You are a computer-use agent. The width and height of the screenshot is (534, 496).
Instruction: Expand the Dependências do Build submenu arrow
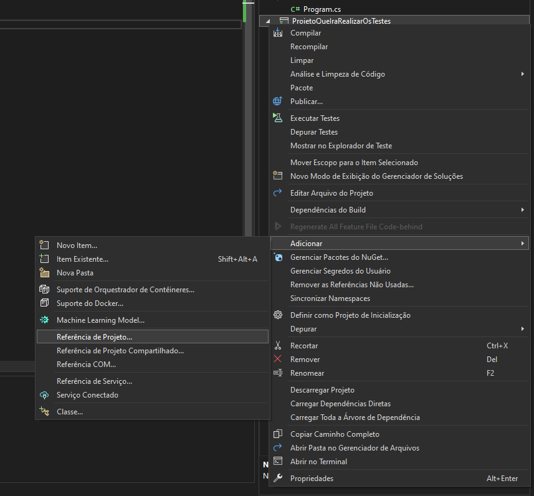point(522,210)
